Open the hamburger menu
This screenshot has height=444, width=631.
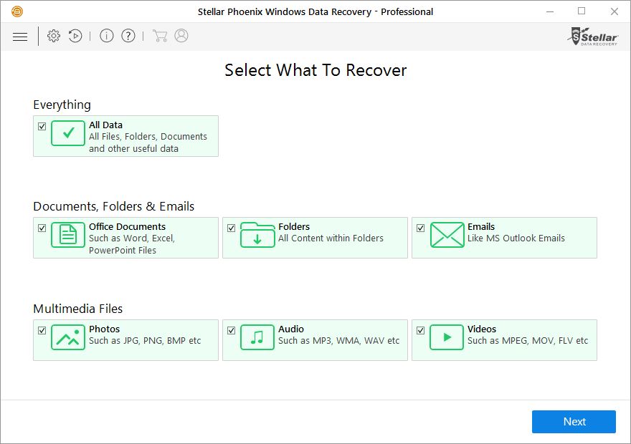click(19, 36)
